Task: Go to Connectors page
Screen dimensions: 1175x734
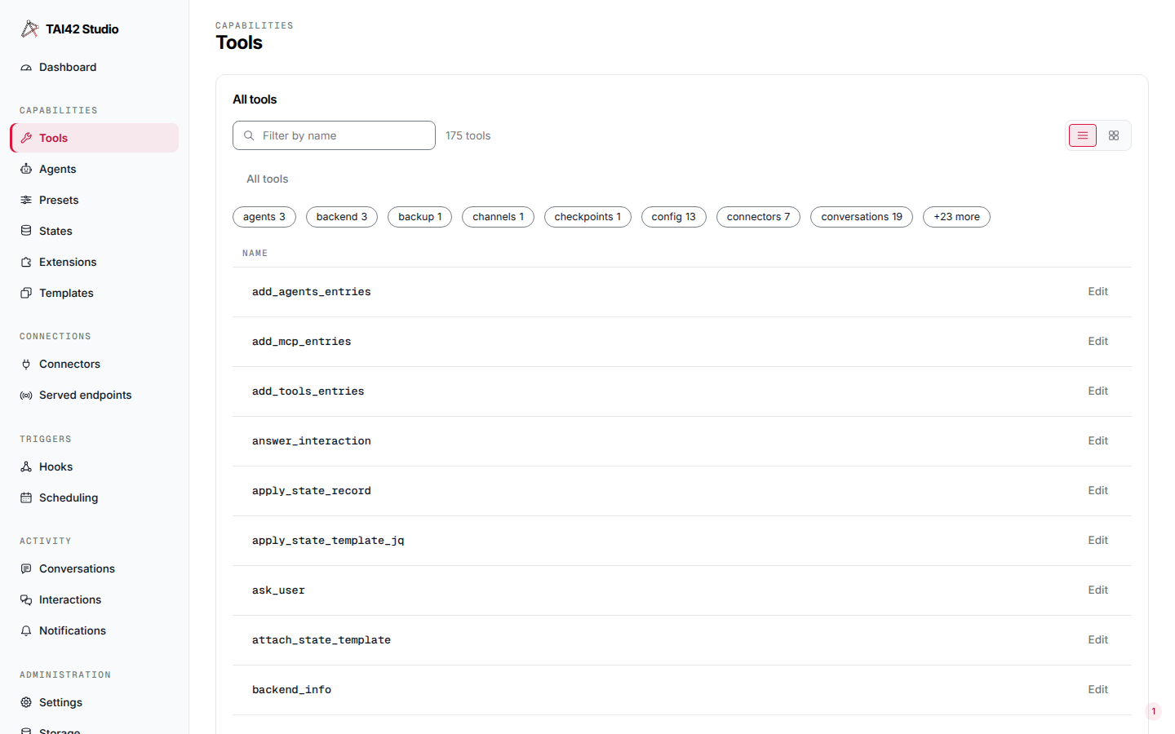Action: tap(95, 364)
